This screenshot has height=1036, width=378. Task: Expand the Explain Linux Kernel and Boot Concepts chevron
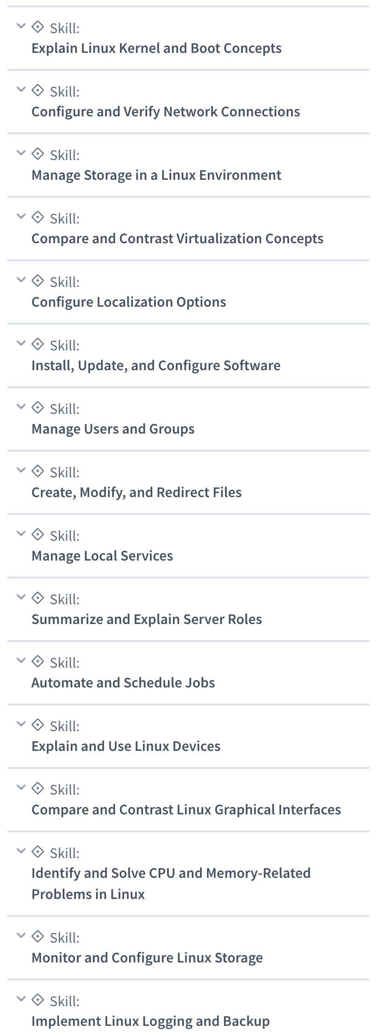pyautogui.click(x=21, y=26)
